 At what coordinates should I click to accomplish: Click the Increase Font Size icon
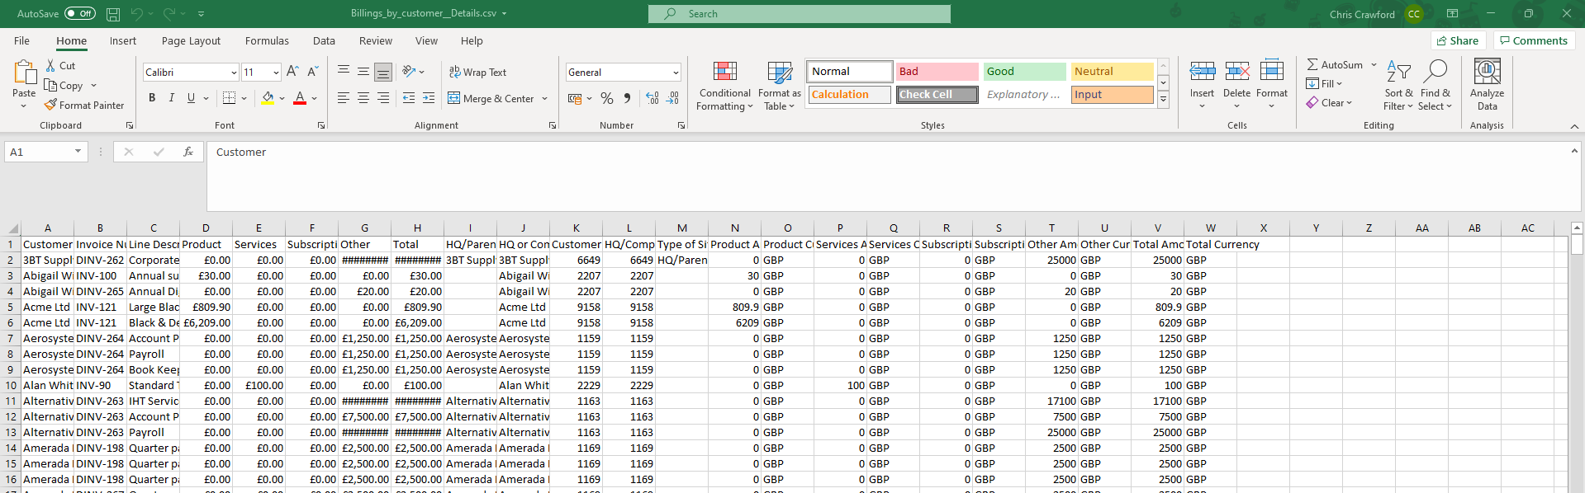[x=292, y=73]
